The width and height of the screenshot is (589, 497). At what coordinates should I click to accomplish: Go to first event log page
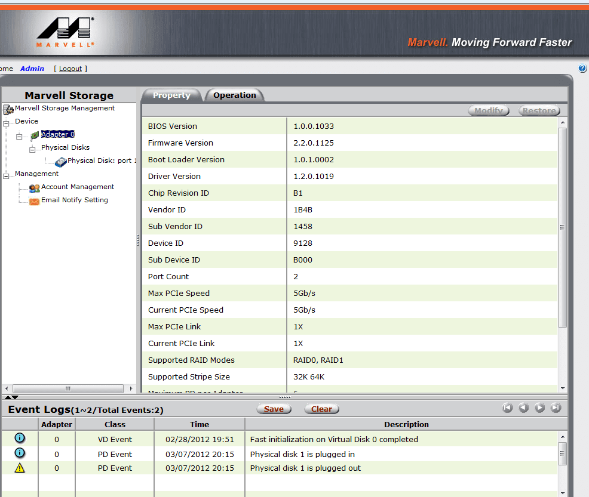click(508, 408)
